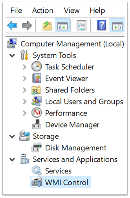Select Event Viewer text in tree
This screenshot has width=130, height=198.
coord(67,79)
